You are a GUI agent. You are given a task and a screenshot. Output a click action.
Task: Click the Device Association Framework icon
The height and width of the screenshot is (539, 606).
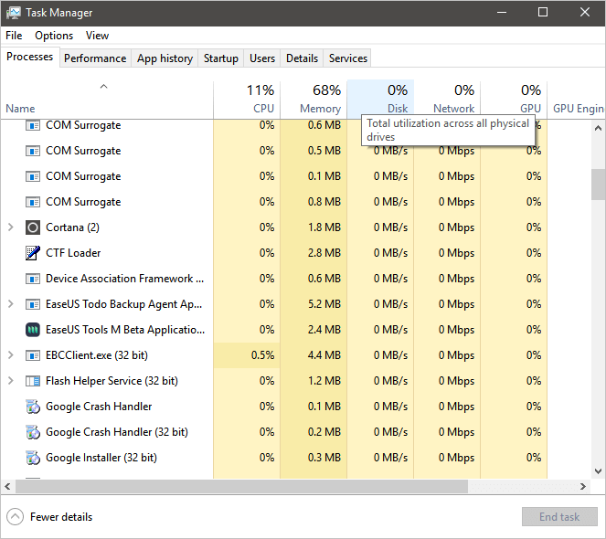[33, 279]
